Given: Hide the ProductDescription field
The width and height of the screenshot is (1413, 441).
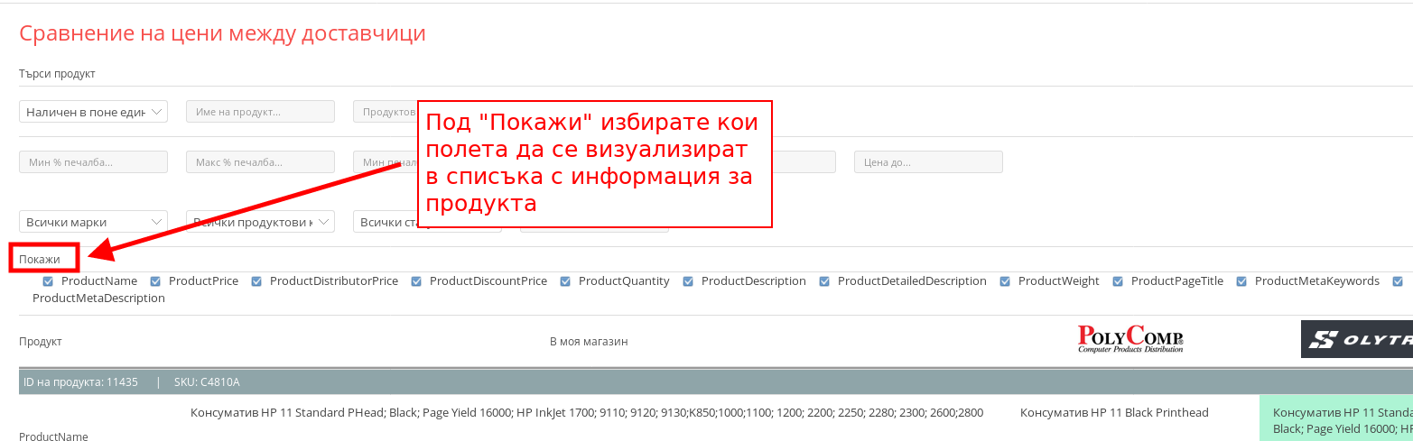Looking at the screenshot, I should 688,281.
